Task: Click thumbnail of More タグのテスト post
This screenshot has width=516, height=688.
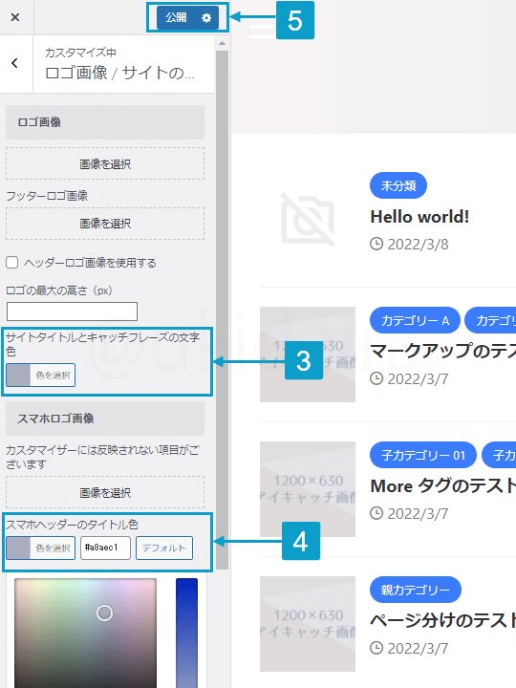Action: point(308,489)
